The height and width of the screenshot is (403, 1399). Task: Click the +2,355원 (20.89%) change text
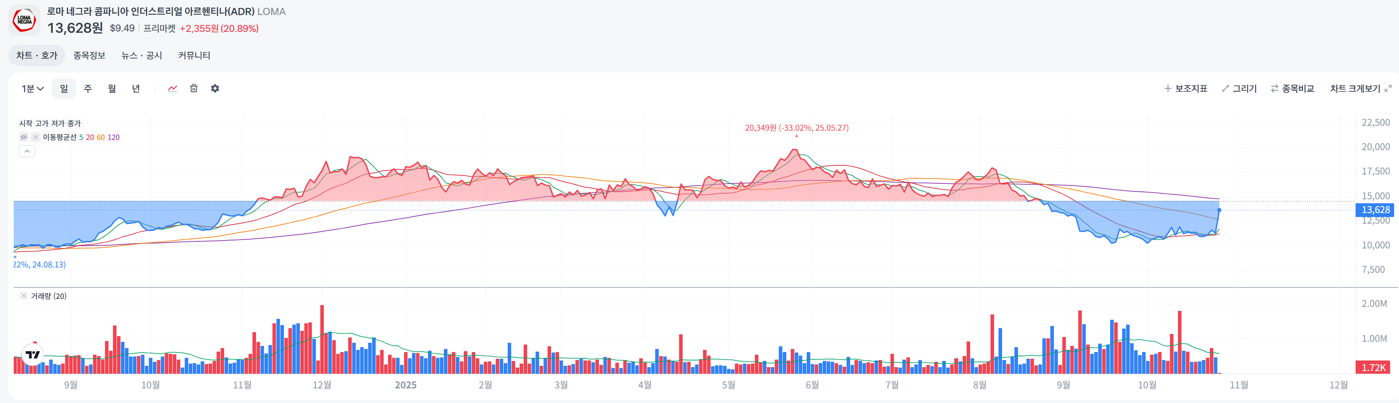click(219, 28)
